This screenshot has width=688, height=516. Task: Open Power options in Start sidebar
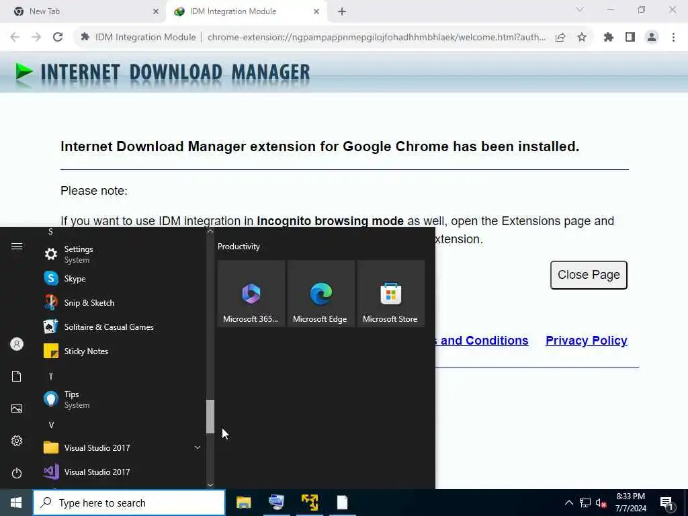[x=17, y=473]
